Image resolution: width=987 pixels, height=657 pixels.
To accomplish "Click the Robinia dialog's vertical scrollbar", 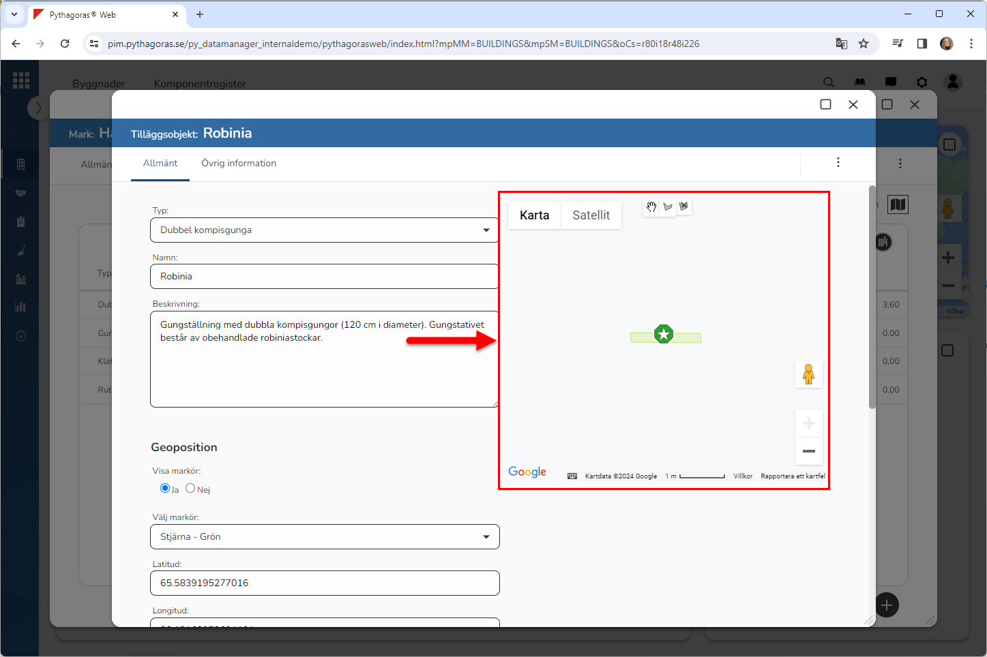I will coord(872,297).
